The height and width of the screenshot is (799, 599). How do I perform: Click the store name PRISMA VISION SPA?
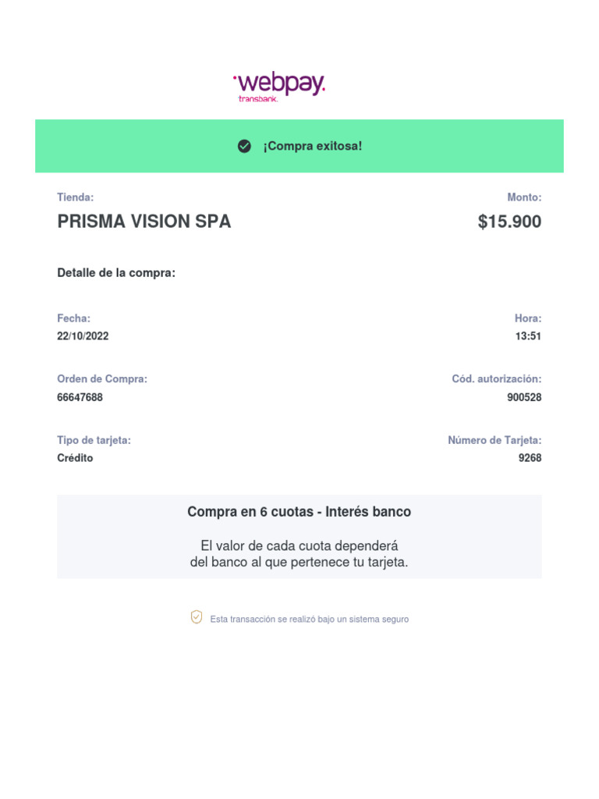(144, 222)
